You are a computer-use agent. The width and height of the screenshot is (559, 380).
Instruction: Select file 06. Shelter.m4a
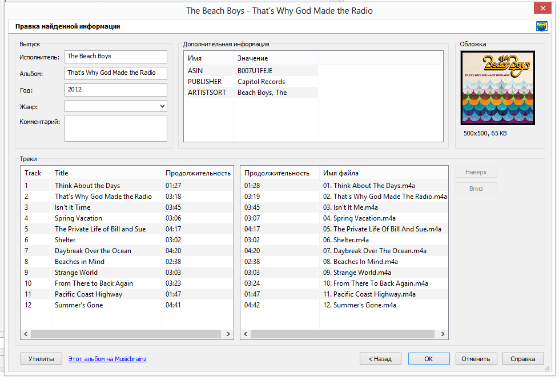click(344, 240)
